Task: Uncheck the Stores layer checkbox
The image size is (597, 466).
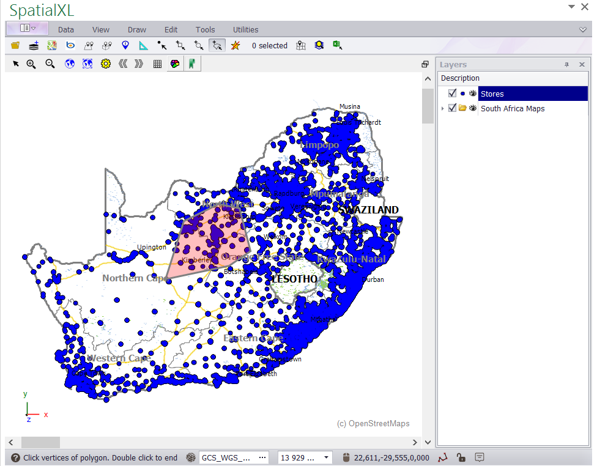Action: pos(452,94)
